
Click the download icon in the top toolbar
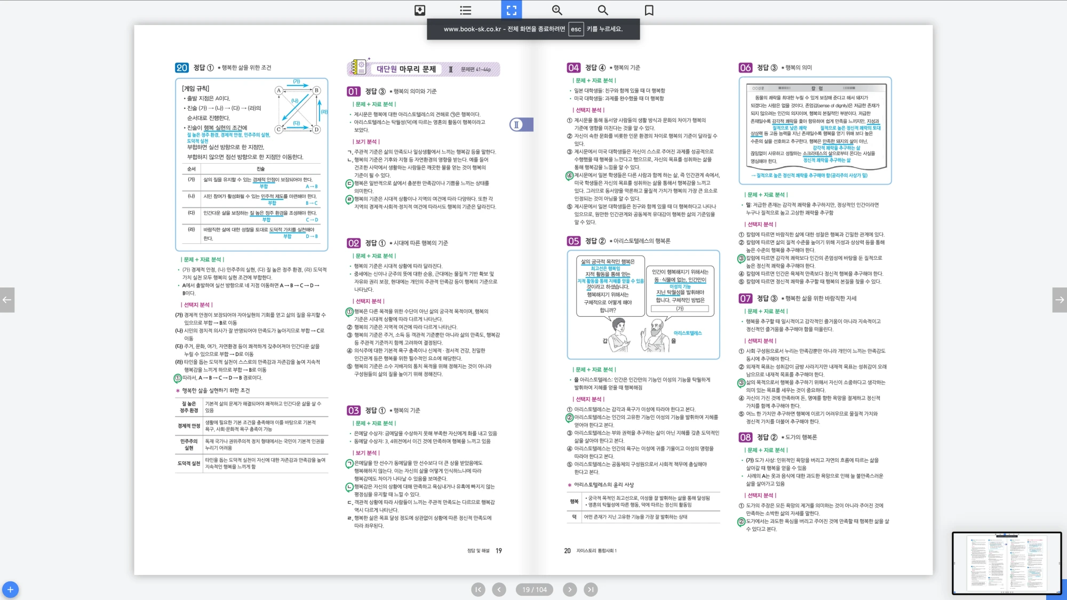(420, 10)
